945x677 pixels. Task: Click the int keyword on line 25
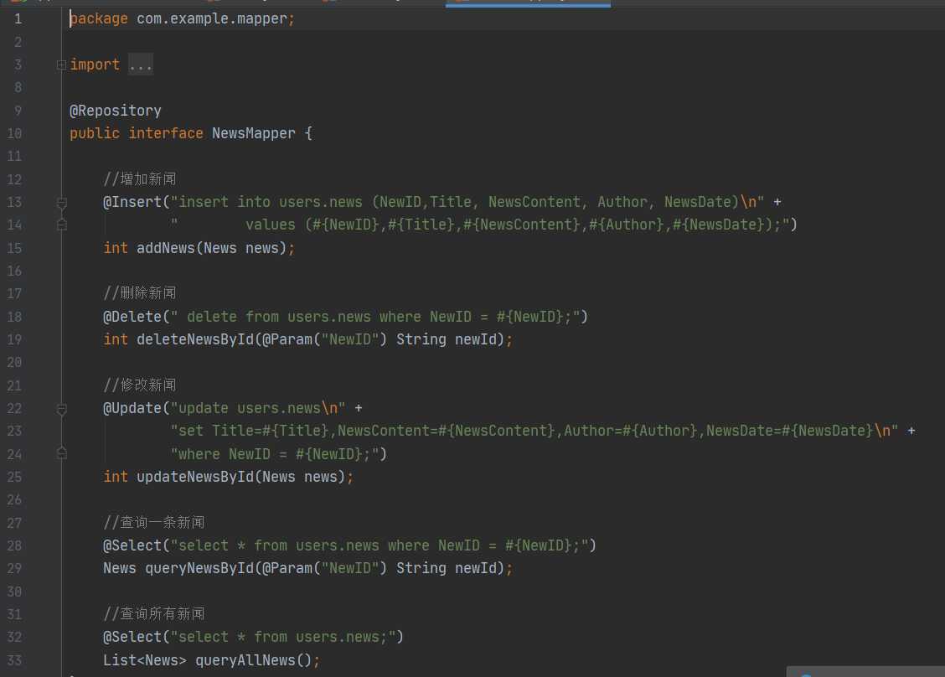115,477
